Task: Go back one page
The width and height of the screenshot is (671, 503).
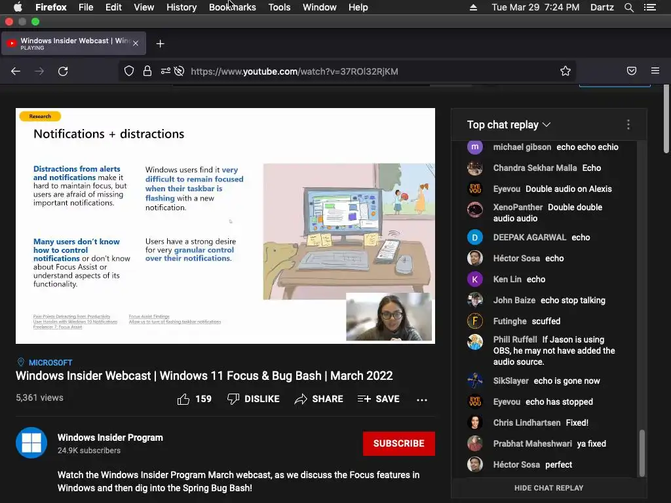Action: 16,71
